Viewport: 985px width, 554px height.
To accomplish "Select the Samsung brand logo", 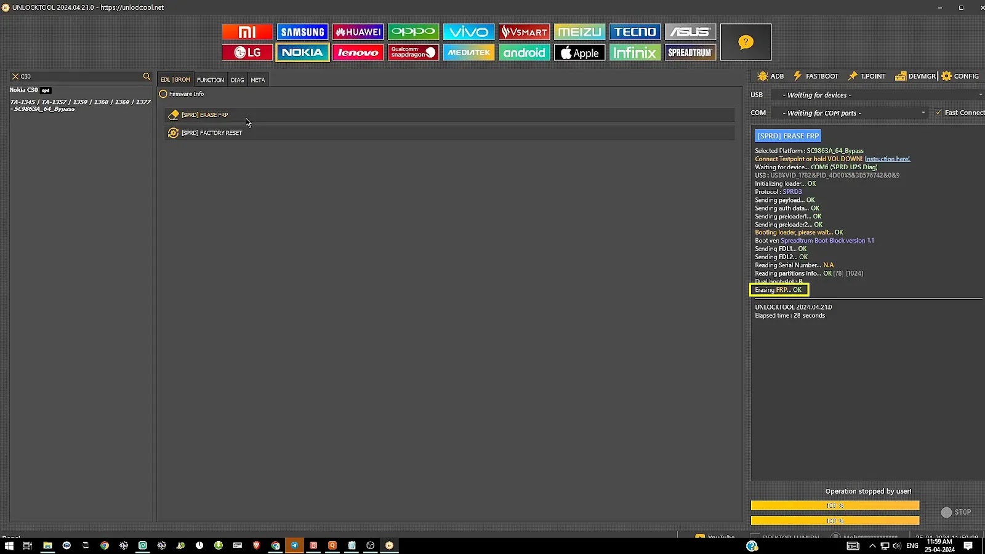I will 302,32.
